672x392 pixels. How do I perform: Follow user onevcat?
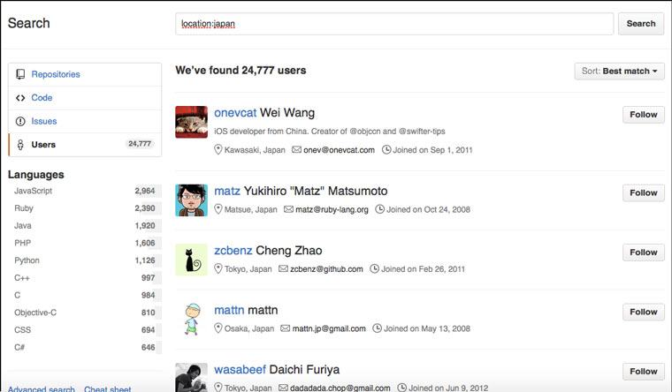(x=644, y=115)
